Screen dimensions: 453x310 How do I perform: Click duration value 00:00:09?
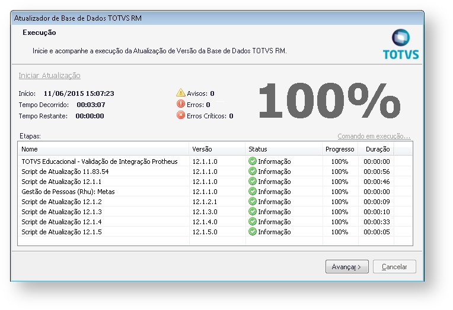(377, 202)
